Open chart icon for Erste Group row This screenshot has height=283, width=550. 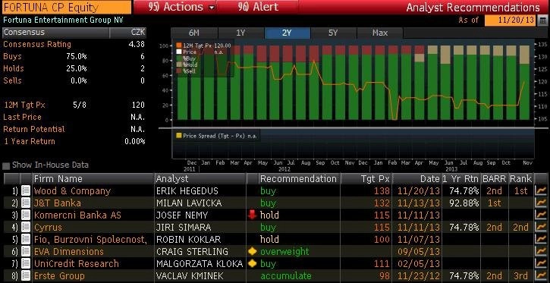[541, 275]
